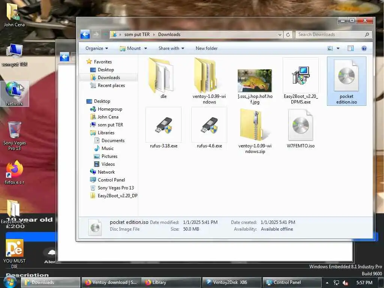Open the Pictures library
Screen dimensions: 384x288
(x=106, y=156)
